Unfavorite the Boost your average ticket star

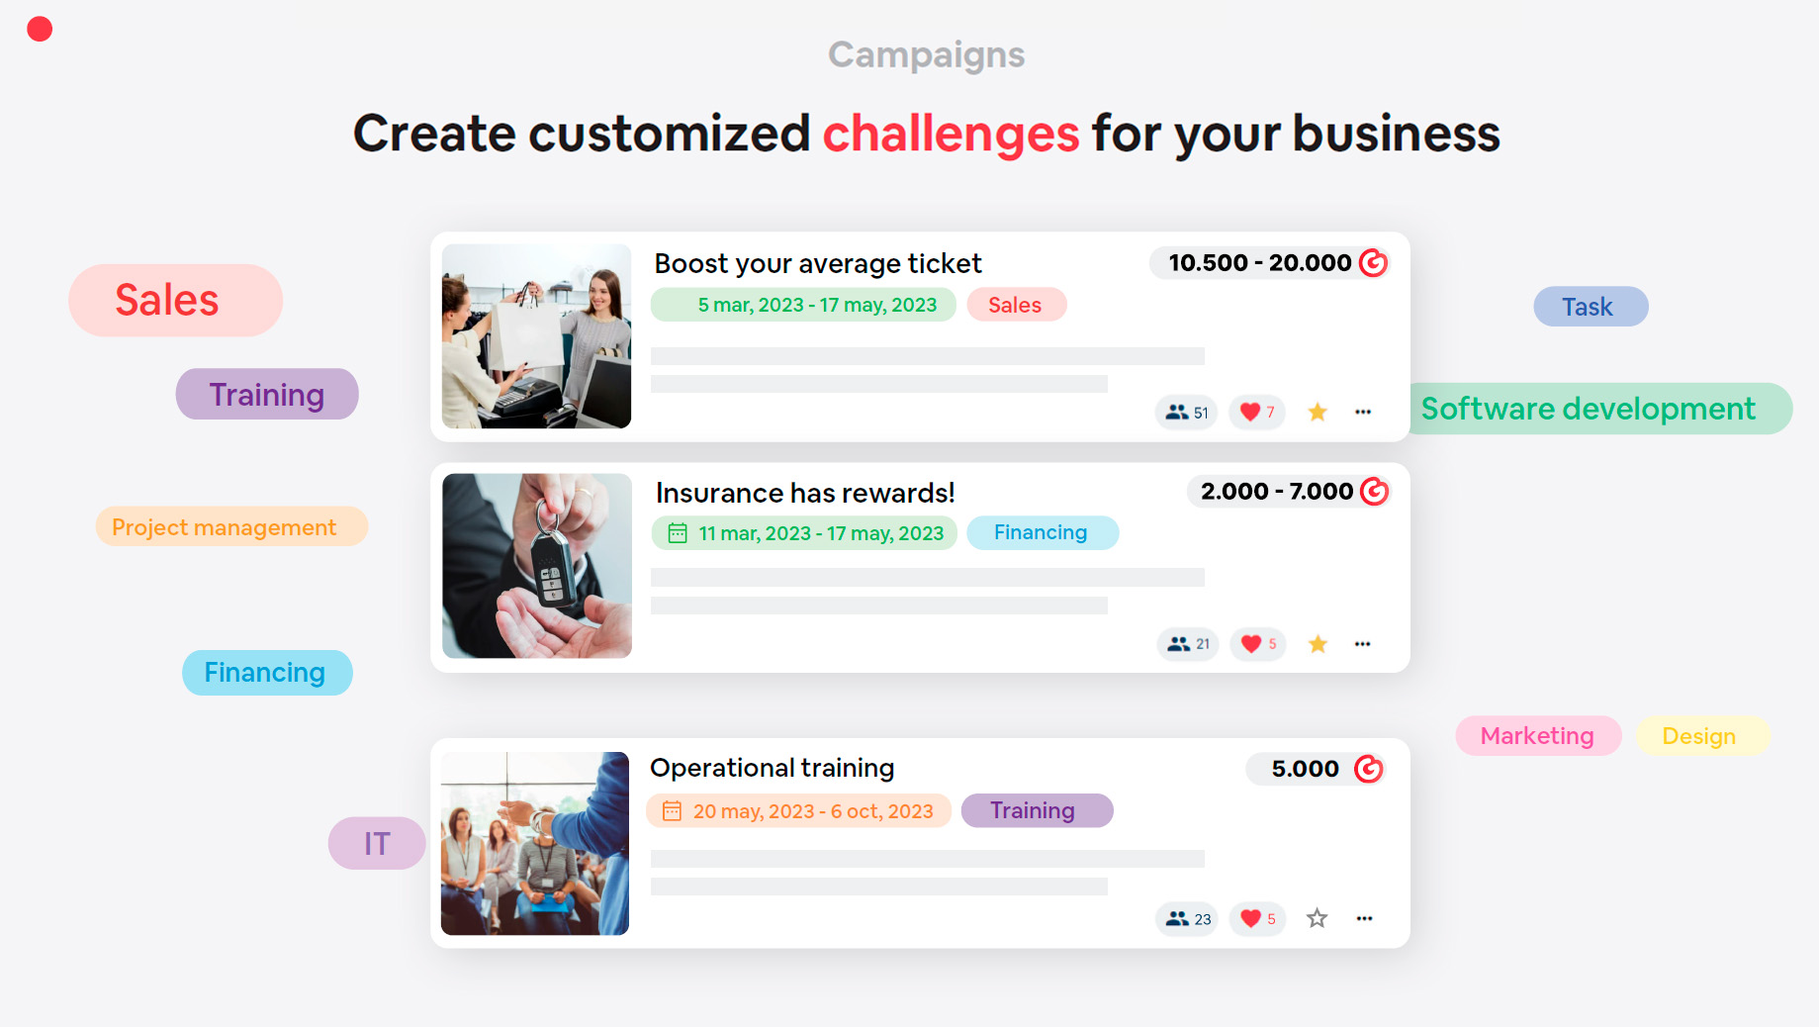point(1318,413)
